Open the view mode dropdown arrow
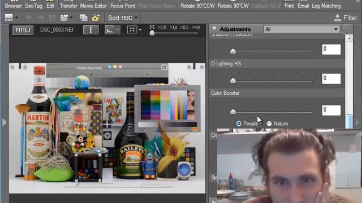The image size is (362, 203). tap(16, 17)
